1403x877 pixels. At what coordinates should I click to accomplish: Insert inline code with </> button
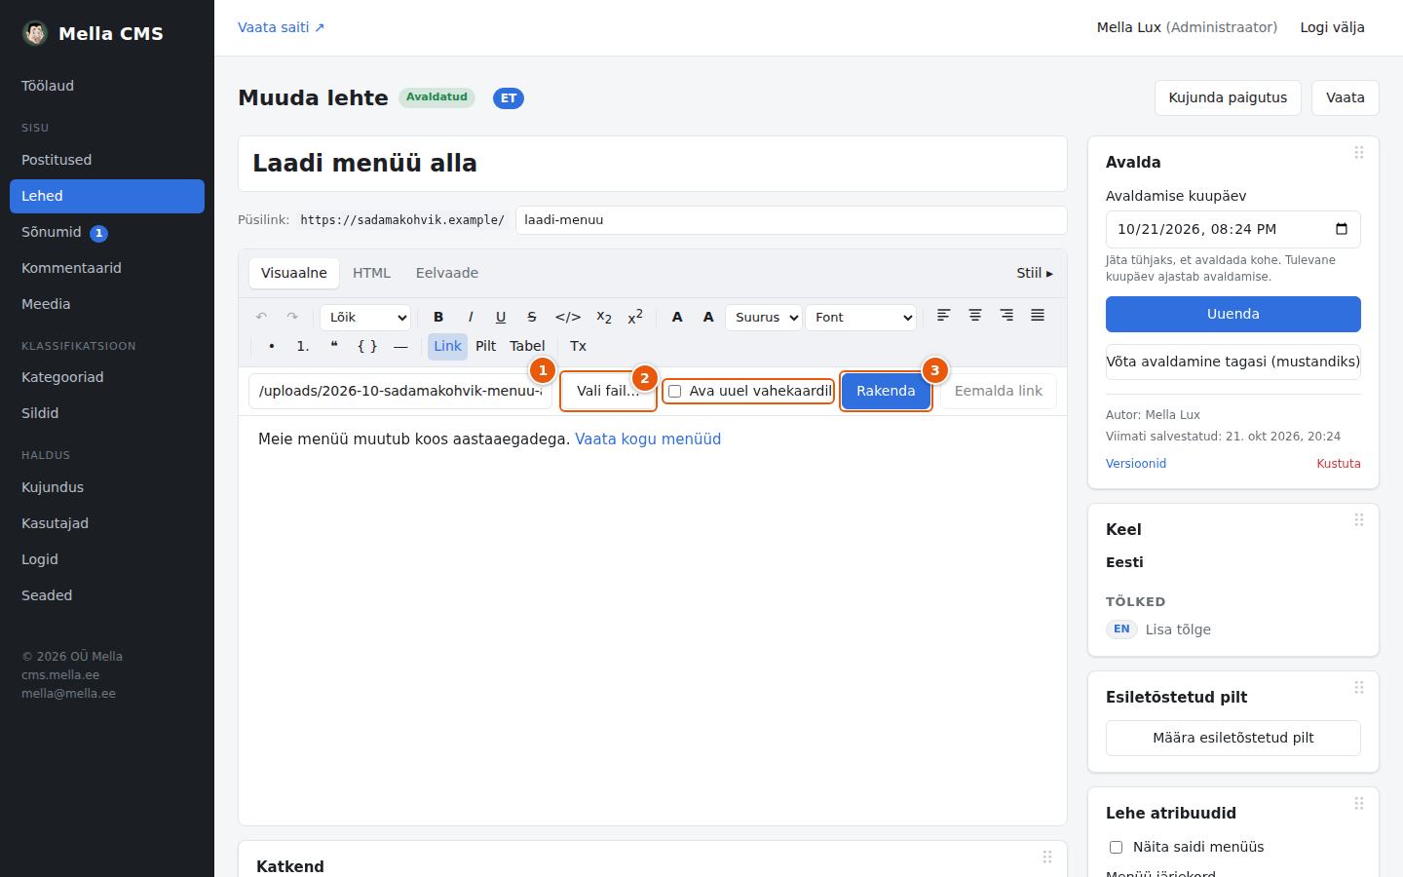pos(568,318)
